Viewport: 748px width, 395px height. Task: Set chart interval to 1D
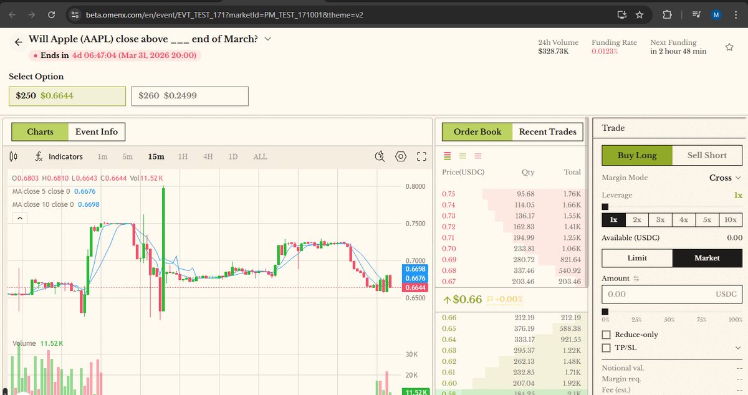pyautogui.click(x=233, y=156)
